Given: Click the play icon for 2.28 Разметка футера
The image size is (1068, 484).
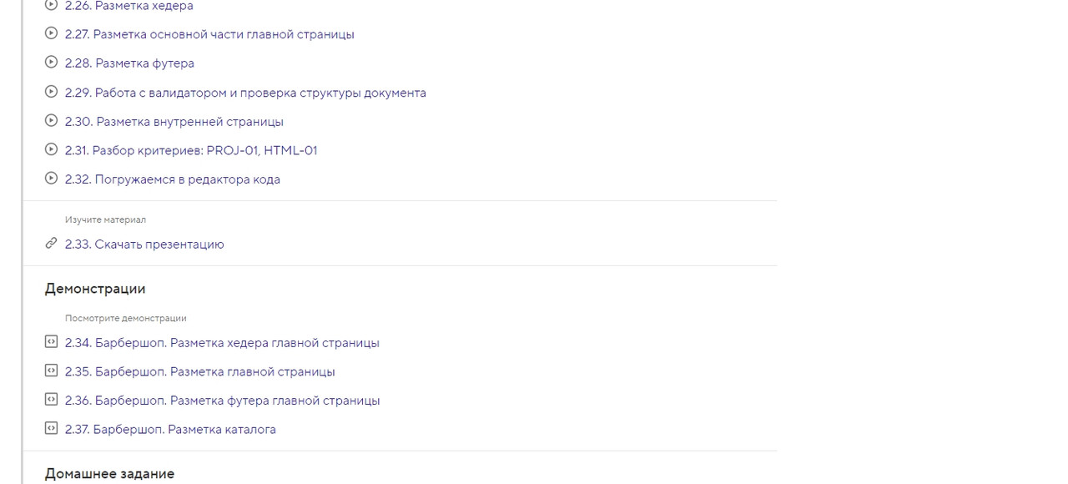Looking at the screenshot, I should coord(51,63).
